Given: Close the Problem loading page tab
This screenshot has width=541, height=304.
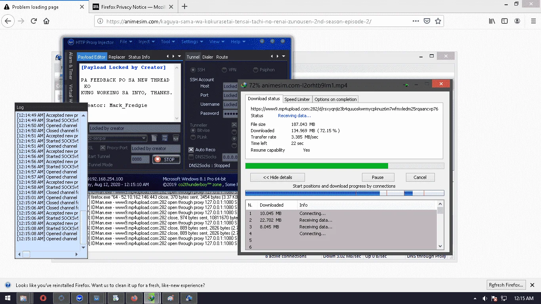Looking at the screenshot, I should tap(82, 7).
